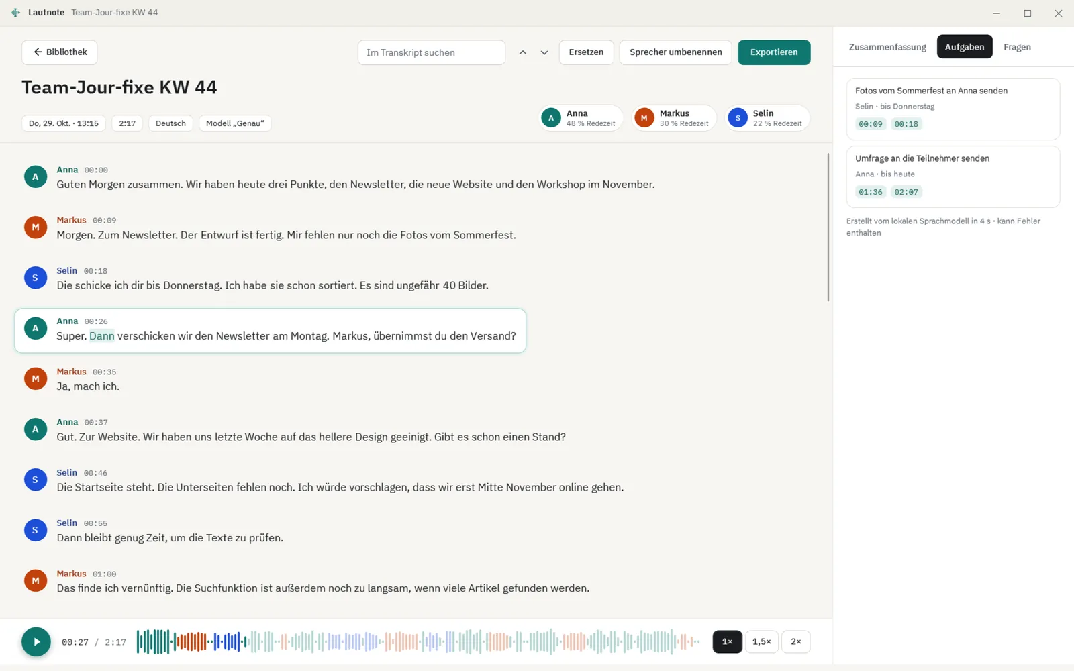This screenshot has width=1074, height=671.
Task: Click Anna's avatar in speaker chips
Action: [x=551, y=118]
